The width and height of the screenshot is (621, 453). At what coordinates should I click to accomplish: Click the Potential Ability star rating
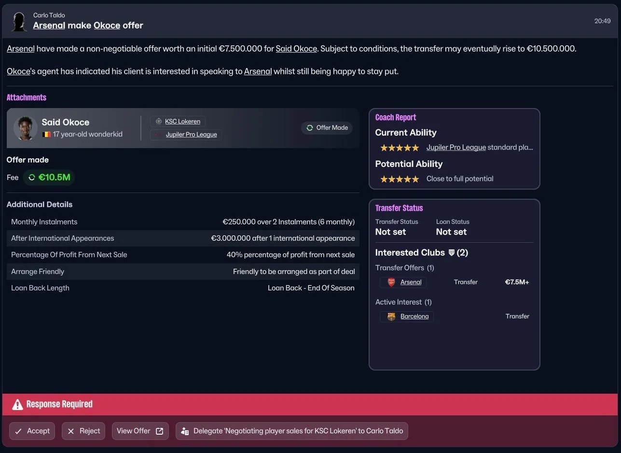tap(400, 179)
